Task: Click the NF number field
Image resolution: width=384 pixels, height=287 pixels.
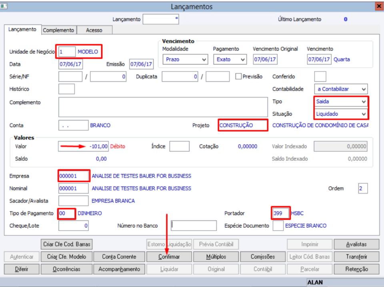Action: pyautogui.click(x=108, y=77)
